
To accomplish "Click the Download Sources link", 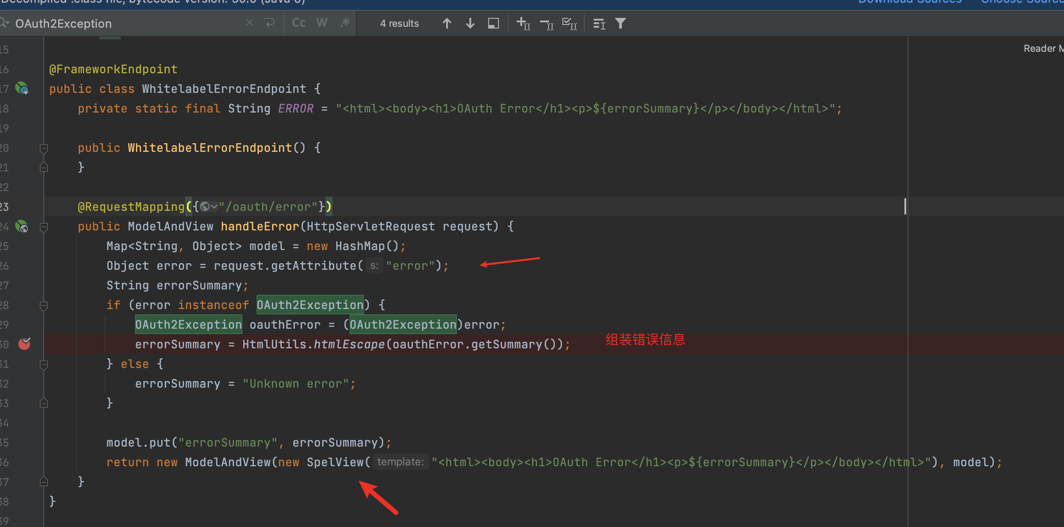I will point(910,1).
